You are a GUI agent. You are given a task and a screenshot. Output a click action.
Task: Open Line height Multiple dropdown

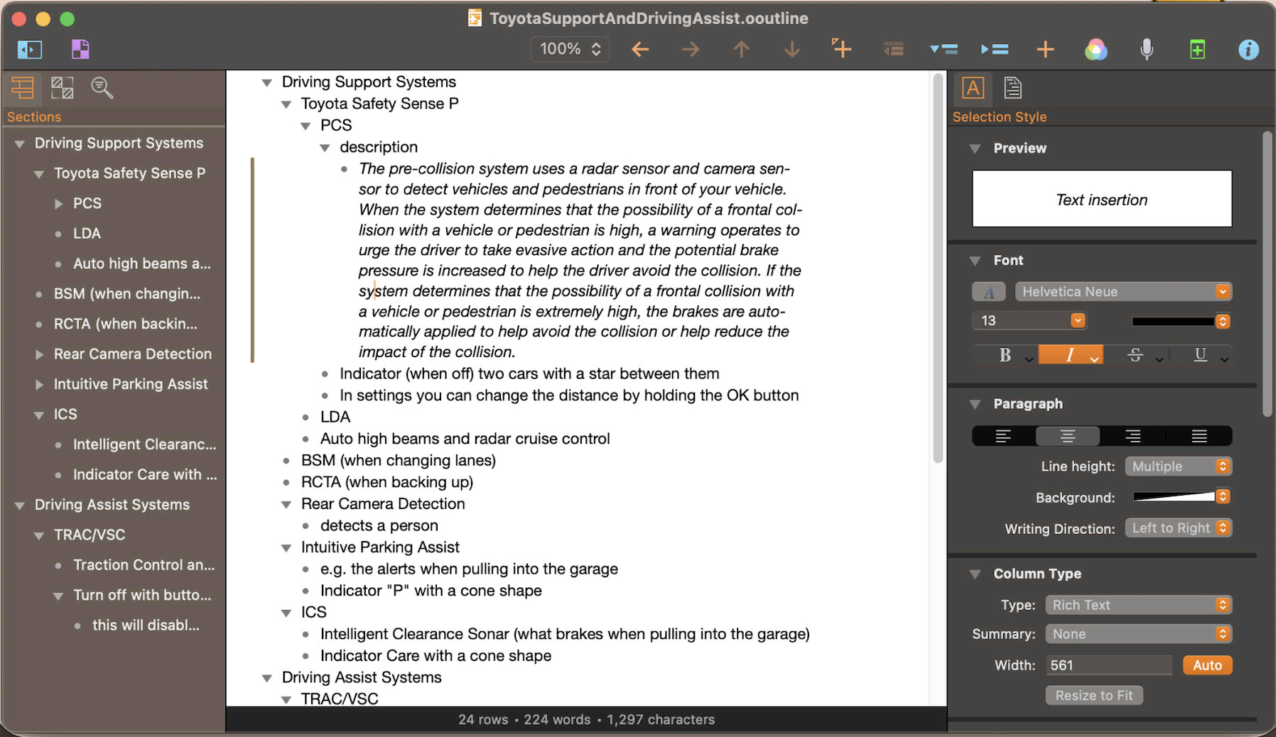pyautogui.click(x=1178, y=466)
